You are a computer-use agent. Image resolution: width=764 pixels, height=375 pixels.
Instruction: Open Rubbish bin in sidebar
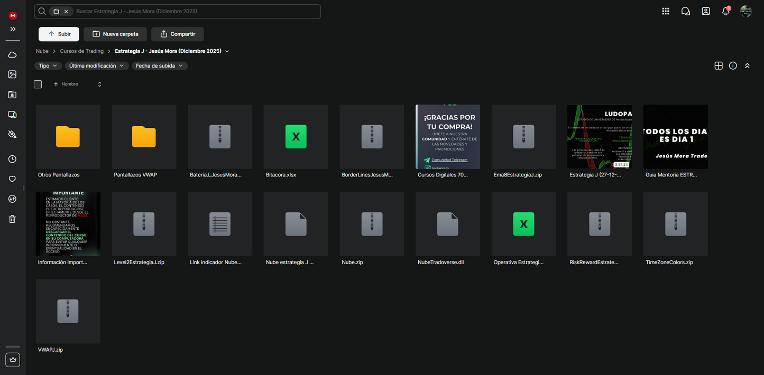(x=12, y=219)
